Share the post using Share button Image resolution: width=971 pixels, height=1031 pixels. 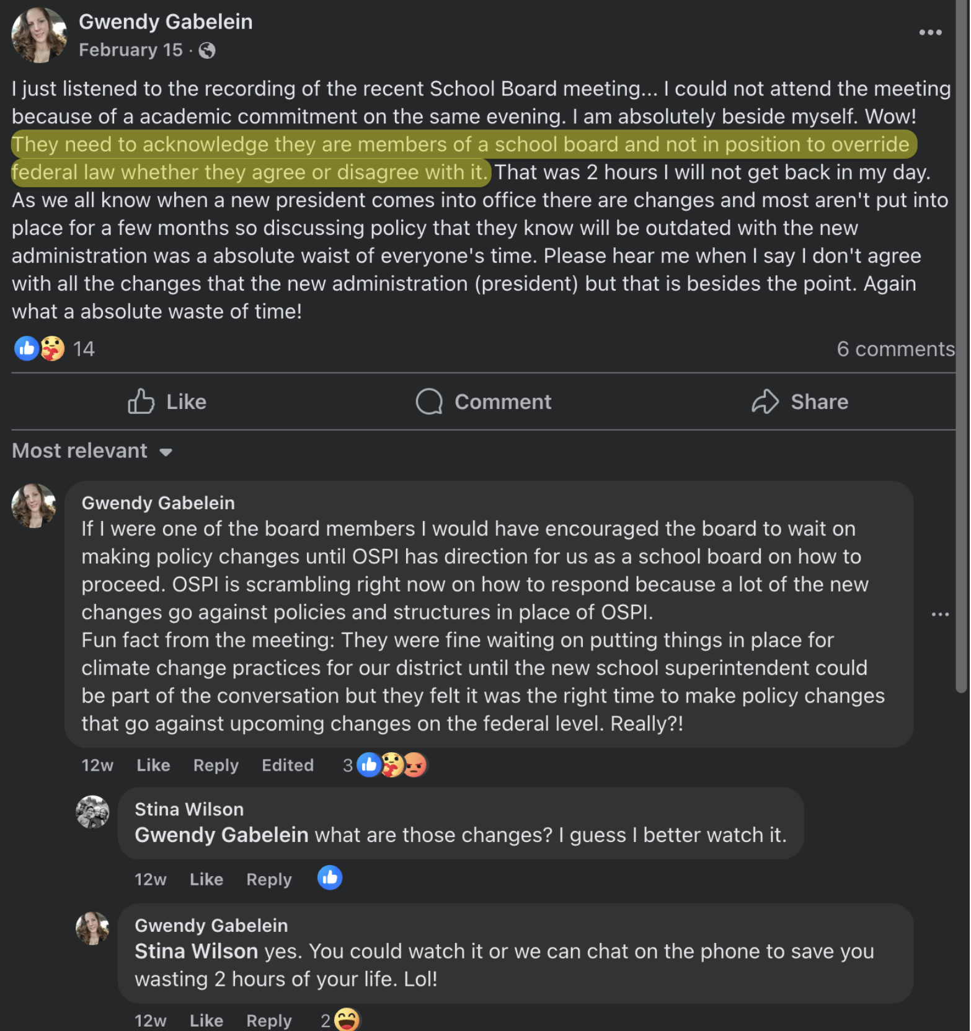tap(800, 401)
